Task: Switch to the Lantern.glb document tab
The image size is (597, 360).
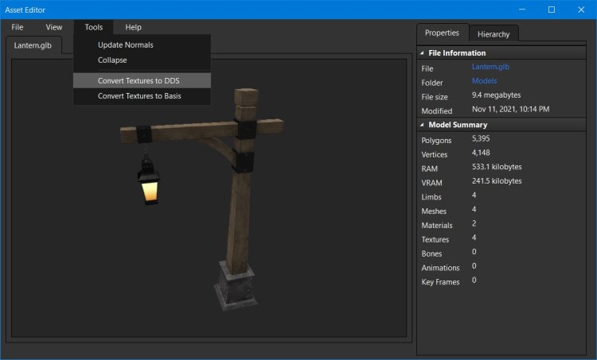Action: point(33,45)
